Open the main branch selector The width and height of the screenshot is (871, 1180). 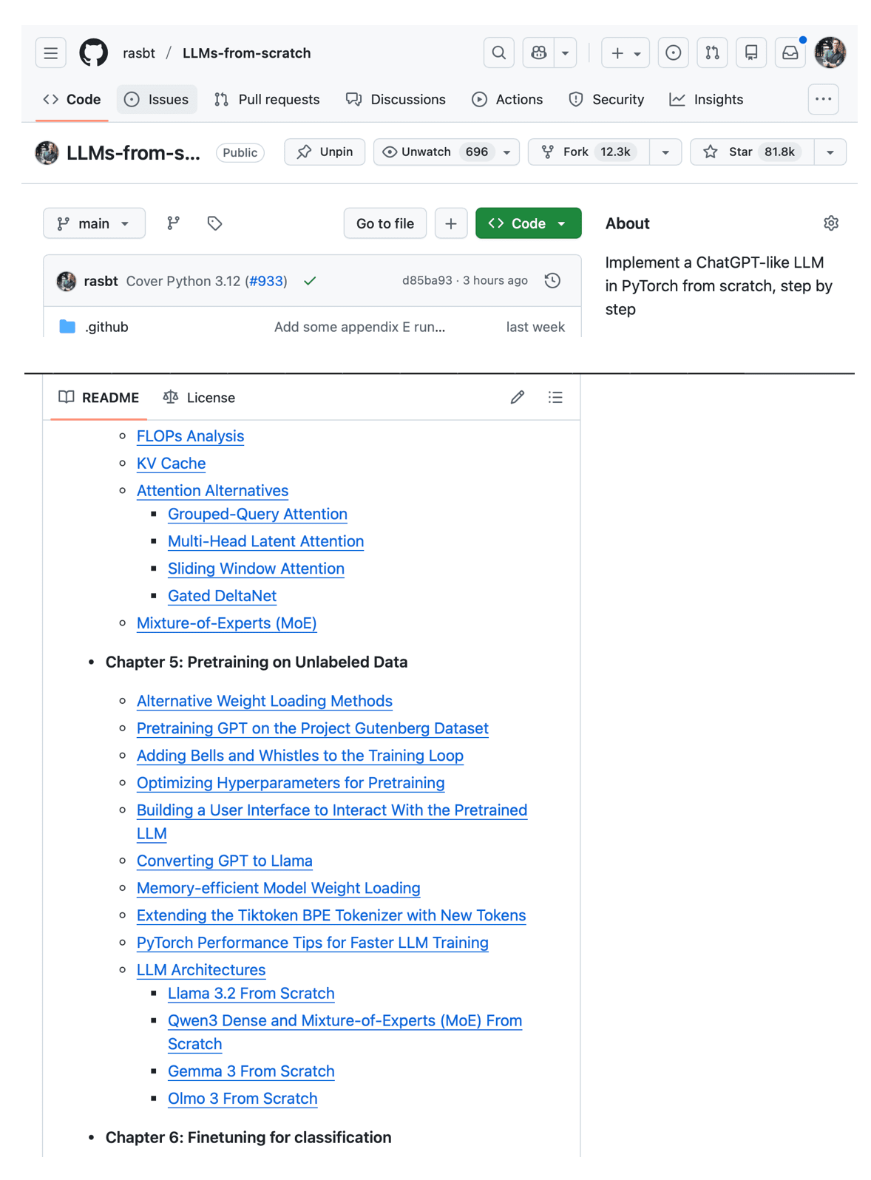coord(95,223)
